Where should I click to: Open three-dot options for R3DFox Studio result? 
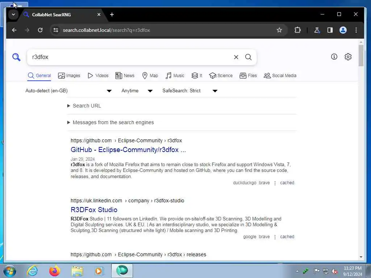click(275, 237)
